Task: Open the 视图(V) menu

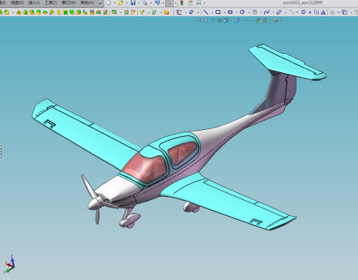Action: pos(17,3)
